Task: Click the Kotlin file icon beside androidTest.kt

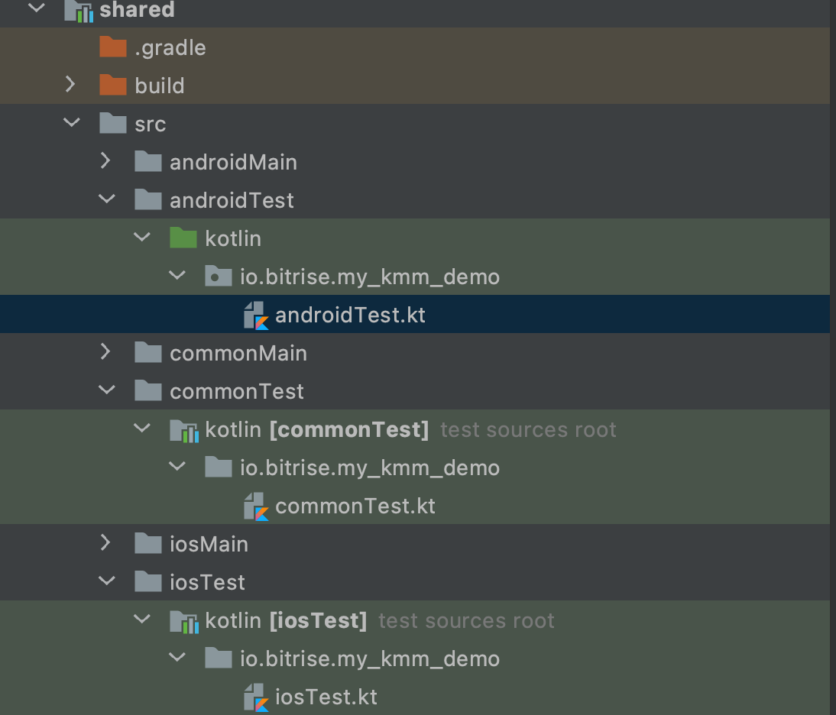Action: [x=256, y=314]
